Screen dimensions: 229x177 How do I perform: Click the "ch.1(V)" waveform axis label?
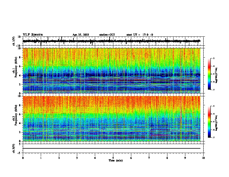coord(14,41)
